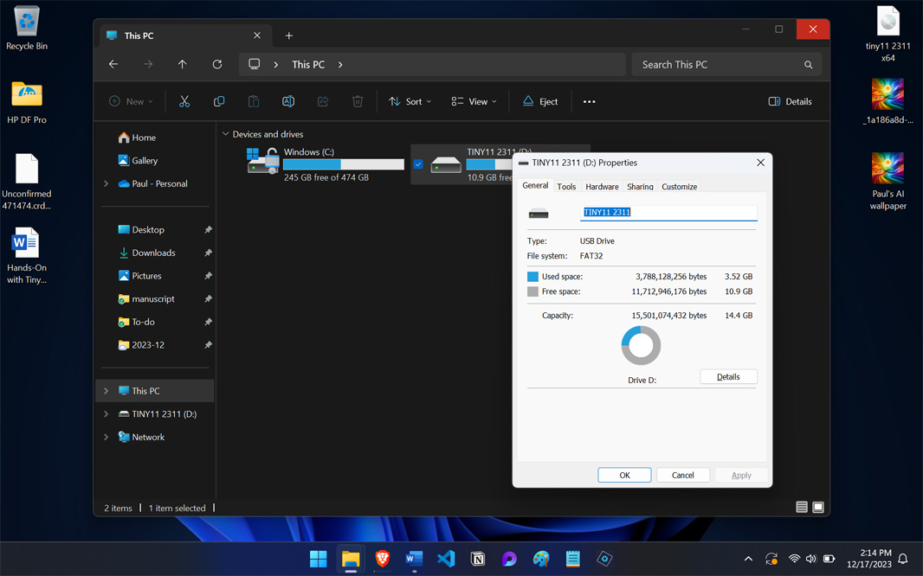Switch to large thumbnails view icon in status bar
The height and width of the screenshot is (576, 923).
coord(818,508)
